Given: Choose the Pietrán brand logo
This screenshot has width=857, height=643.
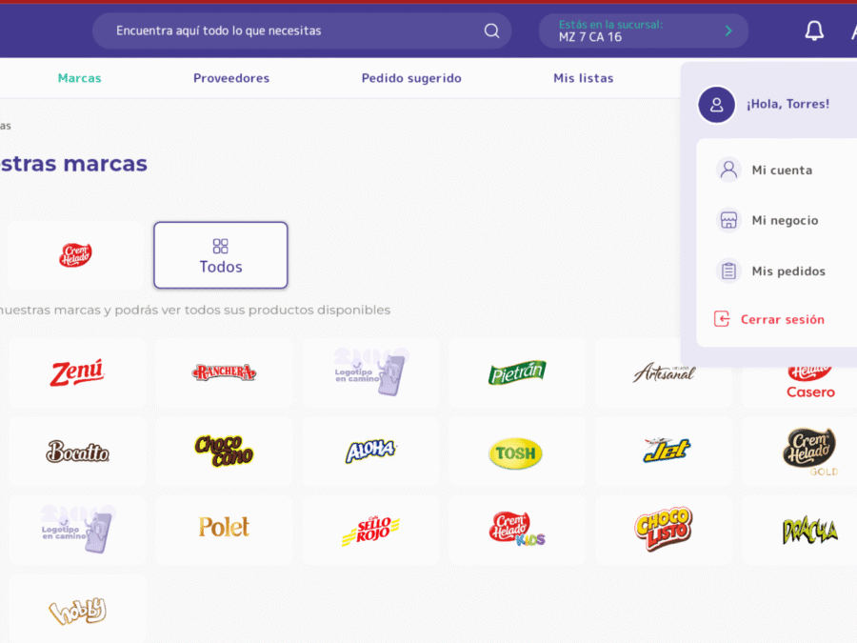Looking at the screenshot, I should click(x=517, y=372).
